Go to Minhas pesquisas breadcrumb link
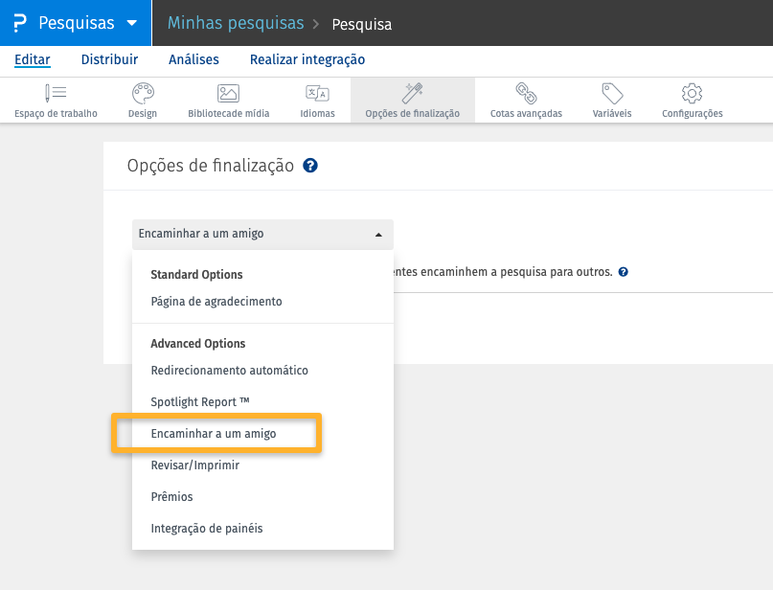The image size is (773, 590). click(236, 23)
